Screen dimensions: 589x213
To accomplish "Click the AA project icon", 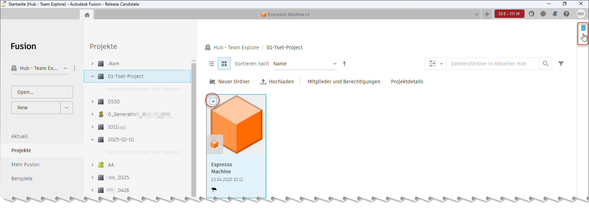I will click(x=101, y=165).
